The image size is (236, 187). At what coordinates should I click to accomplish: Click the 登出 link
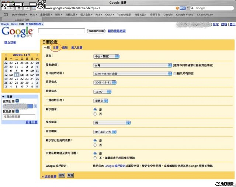[232, 24]
